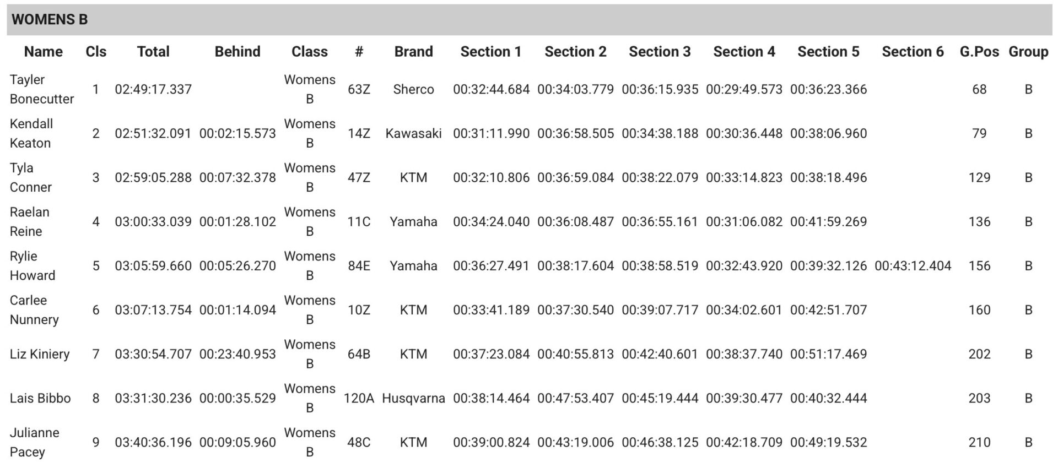The height and width of the screenshot is (462, 1058).
Task: Click rider name Tyla Conner
Action: [x=31, y=177]
